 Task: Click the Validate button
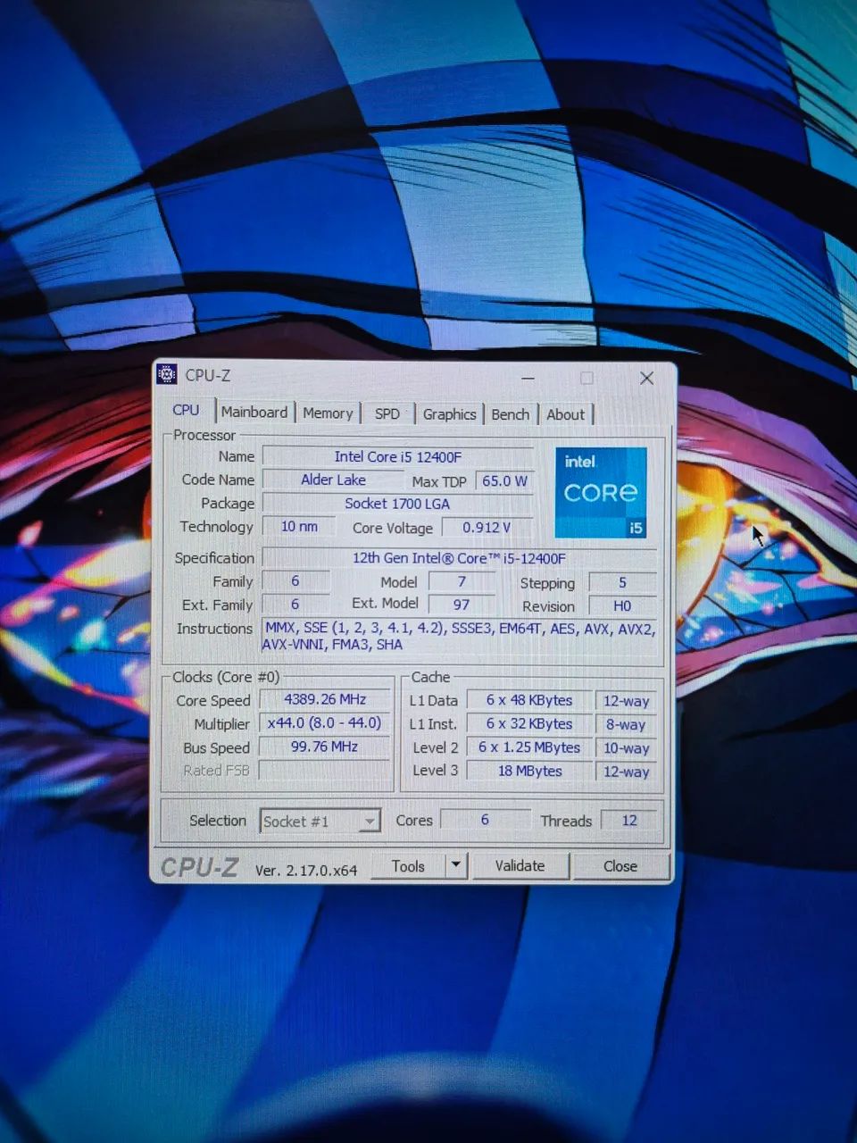(x=520, y=865)
